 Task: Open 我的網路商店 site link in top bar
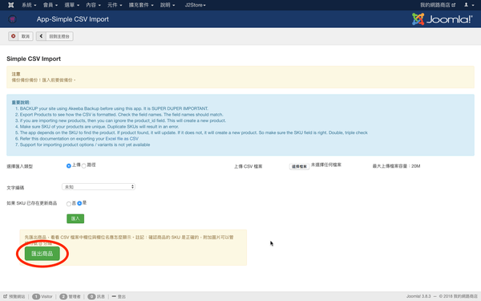click(438, 5)
